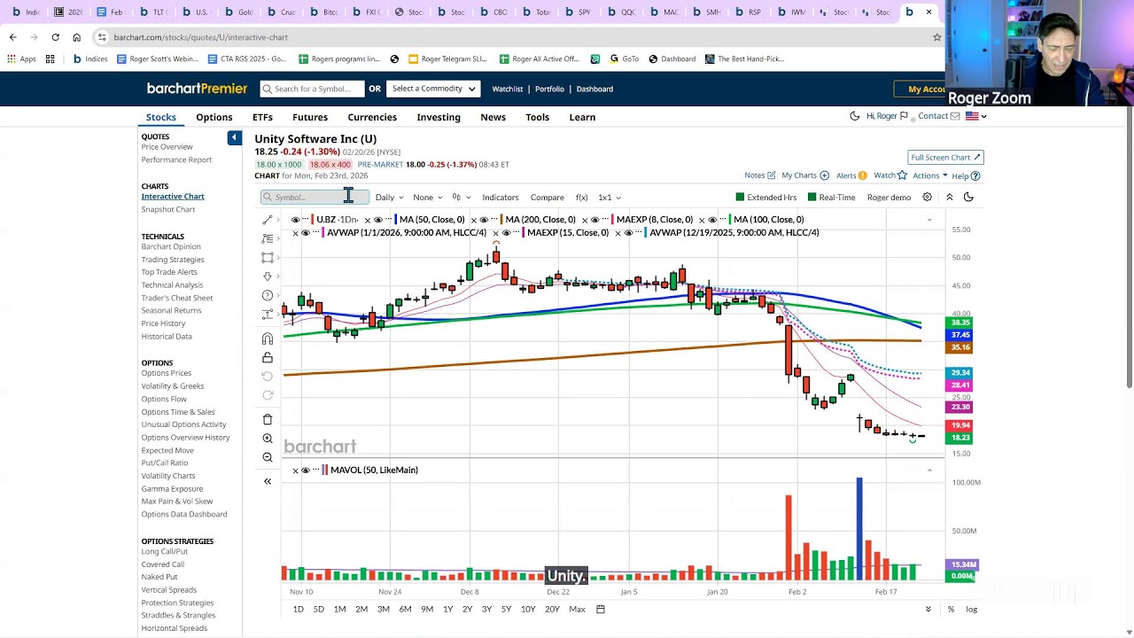
Task: Click MA (50) blue color swatch
Action: point(394,220)
